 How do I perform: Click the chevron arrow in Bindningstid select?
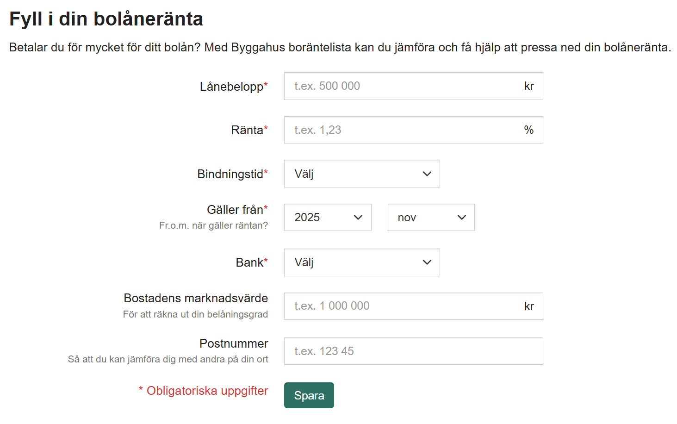tap(427, 174)
